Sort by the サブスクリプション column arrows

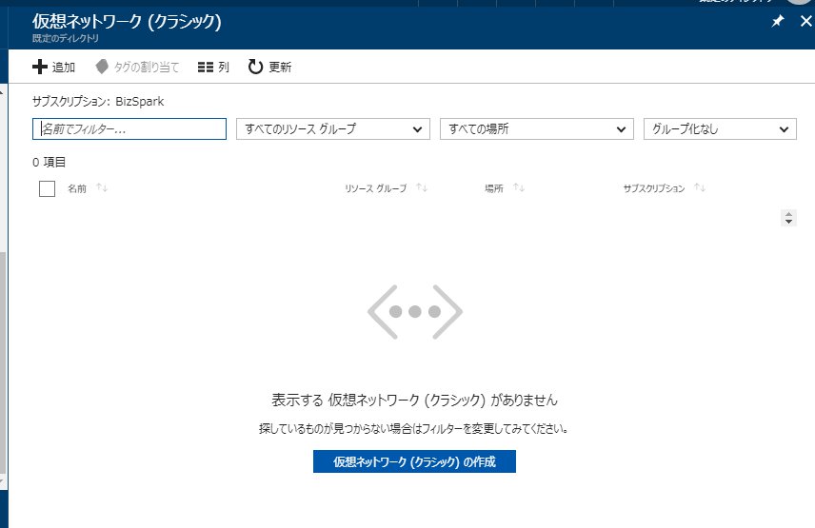click(700, 188)
